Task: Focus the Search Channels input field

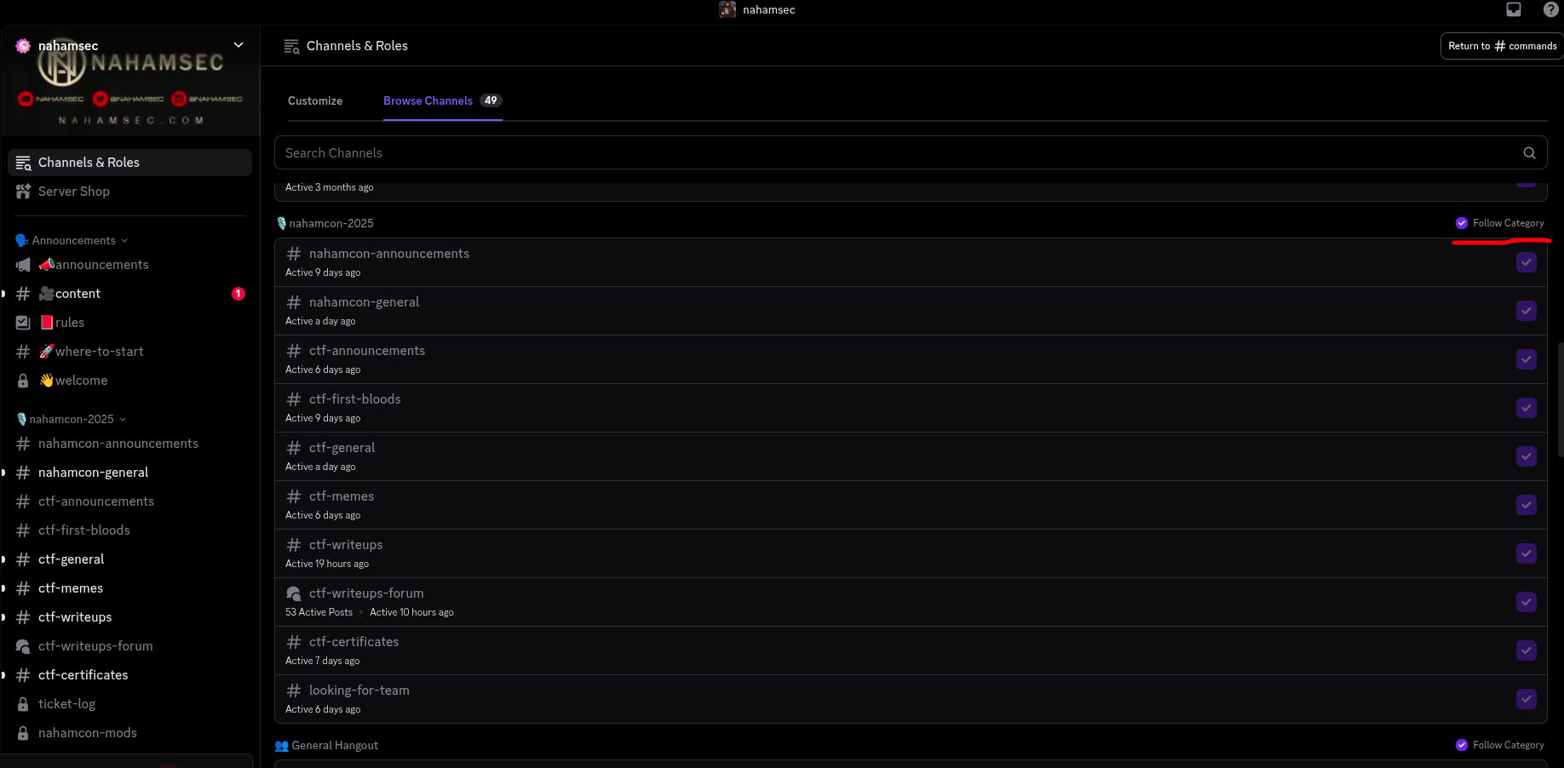Action: 894,153
